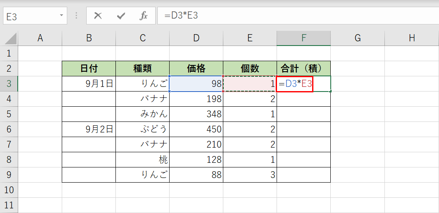Click the 合計（積） header cell
This screenshot has height=213, width=439.
(304, 68)
